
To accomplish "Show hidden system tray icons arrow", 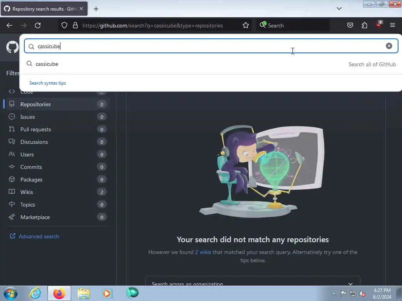I will [334, 294].
